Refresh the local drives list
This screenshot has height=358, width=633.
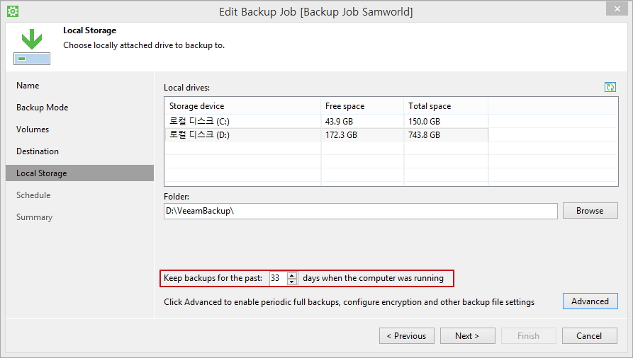click(610, 87)
